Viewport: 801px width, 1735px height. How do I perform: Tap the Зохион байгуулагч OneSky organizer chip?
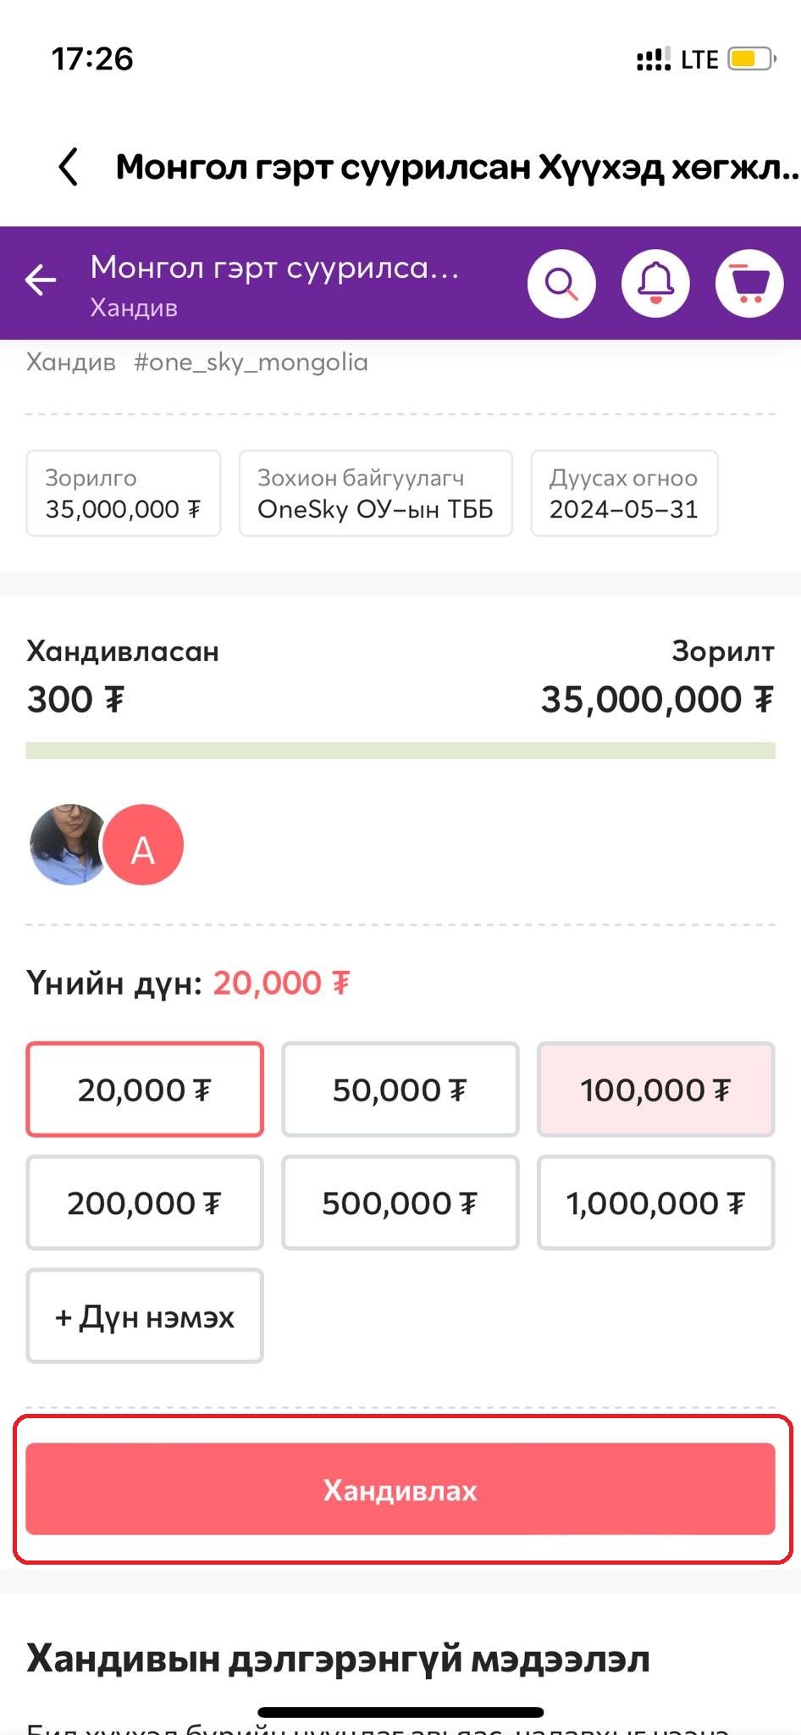click(x=375, y=493)
